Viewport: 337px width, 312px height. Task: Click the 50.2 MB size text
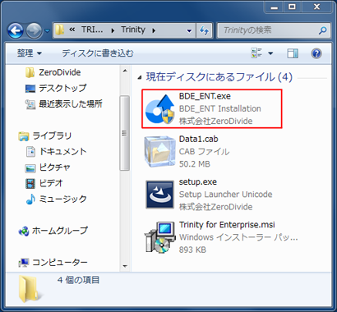click(x=194, y=164)
